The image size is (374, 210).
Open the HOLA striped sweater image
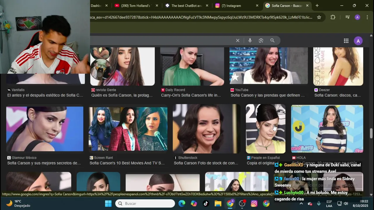coord(327,129)
